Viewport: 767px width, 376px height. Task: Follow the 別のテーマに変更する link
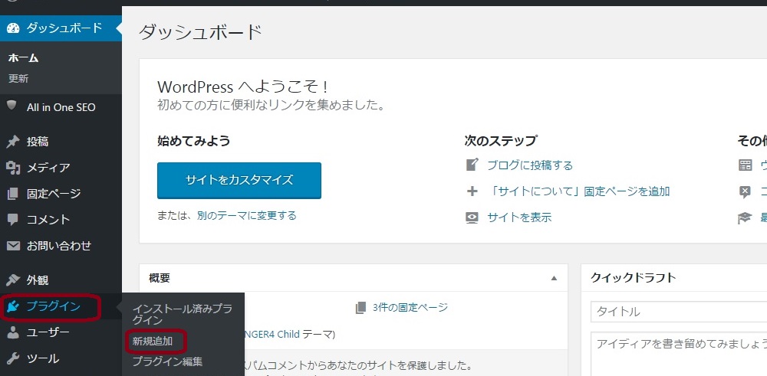click(247, 215)
